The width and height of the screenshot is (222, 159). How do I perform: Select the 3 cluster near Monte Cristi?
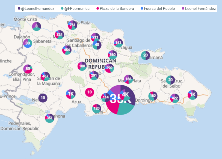click(x=36, y=26)
